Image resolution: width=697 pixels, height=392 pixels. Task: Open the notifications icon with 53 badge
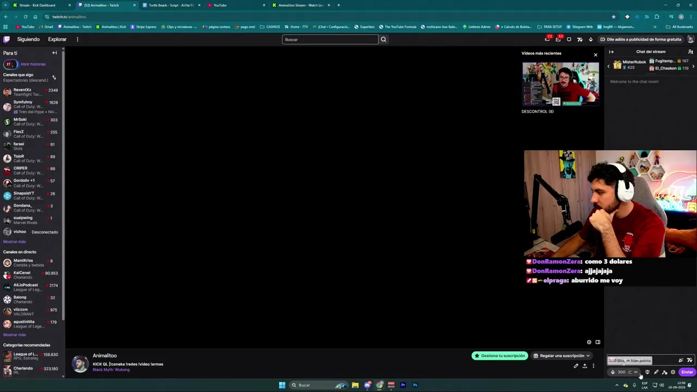pyautogui.click(x=558, y=39)
